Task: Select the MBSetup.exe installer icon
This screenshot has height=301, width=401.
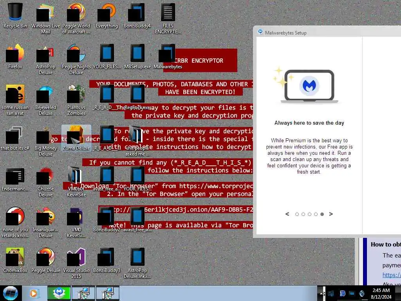Action: (137, 56)
